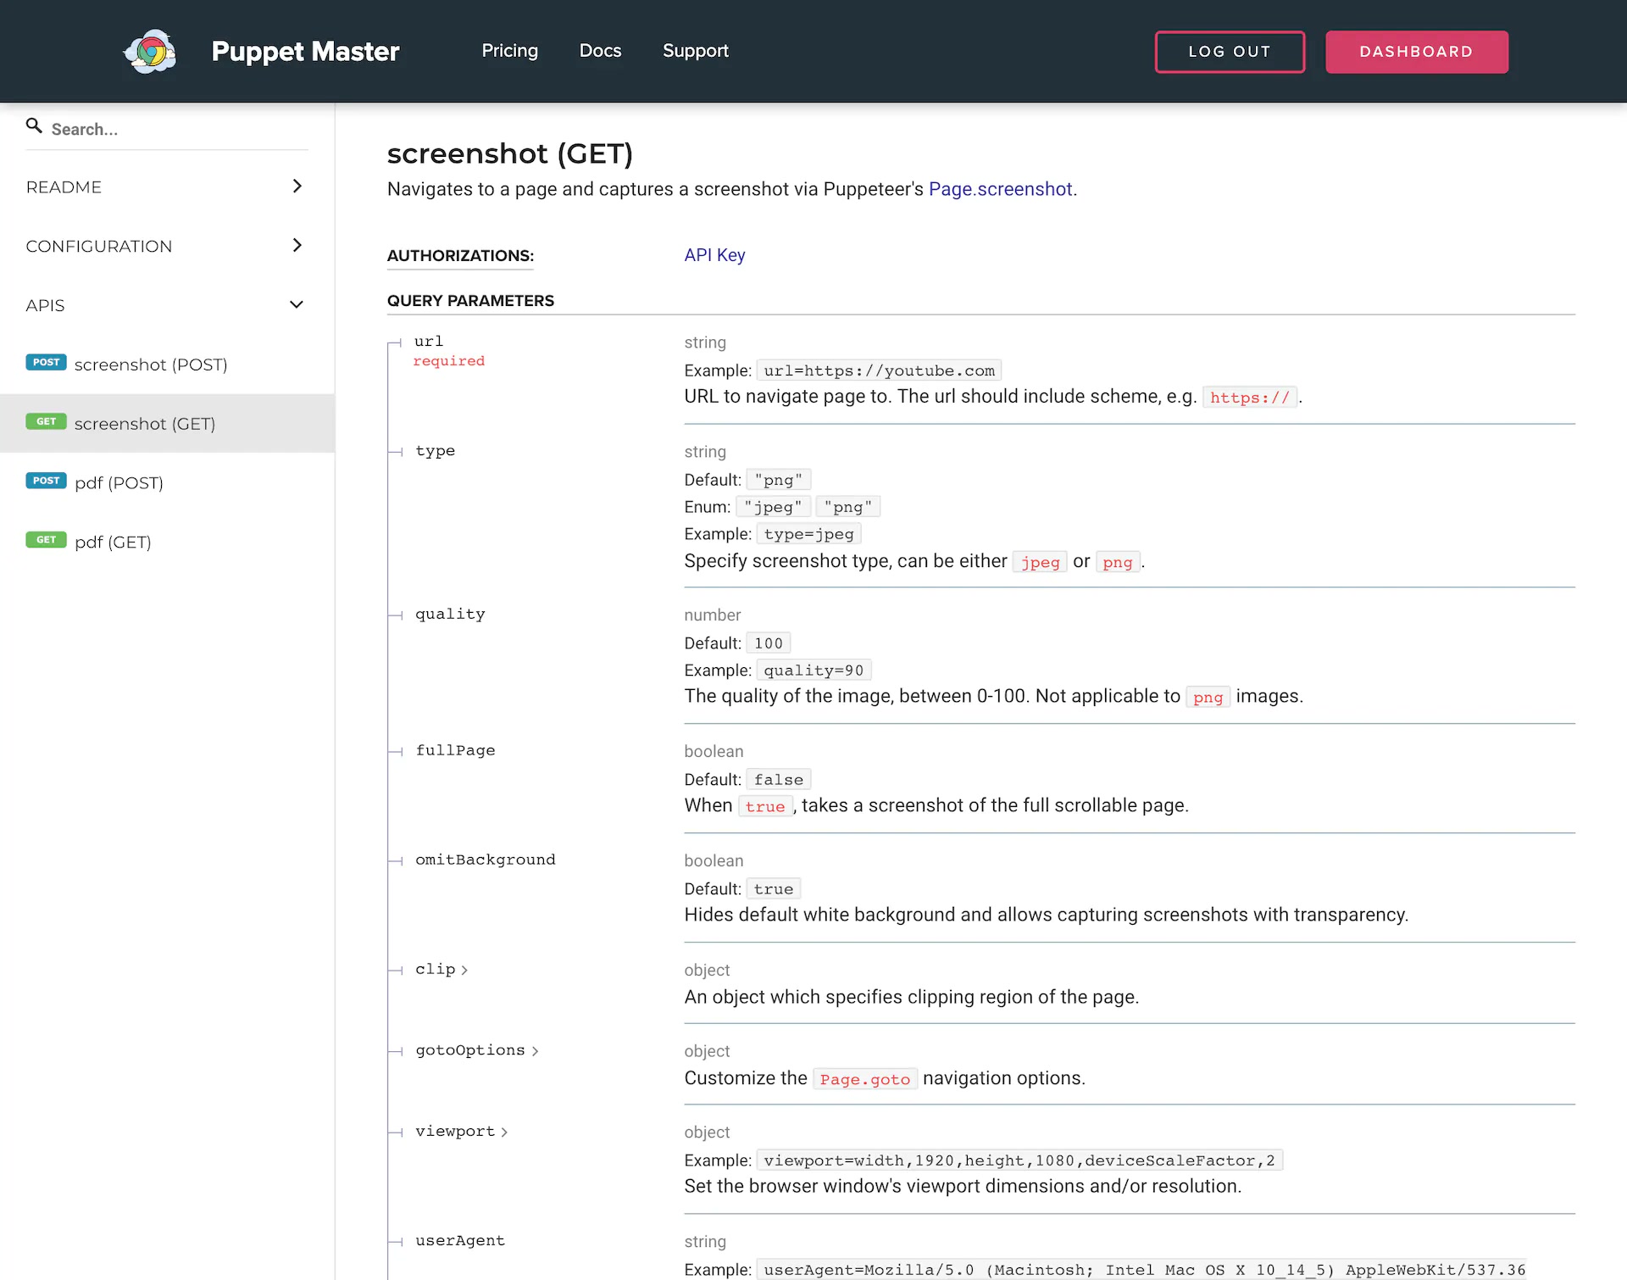Open the DASHBOARD button

1416,52
